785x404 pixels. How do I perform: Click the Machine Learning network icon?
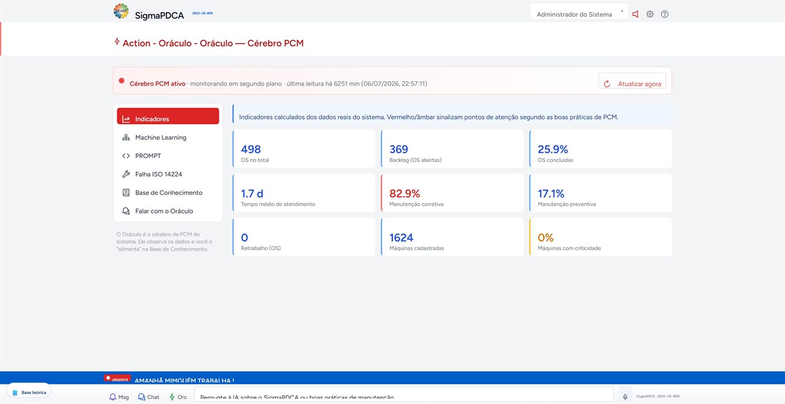tap(126, 137)
